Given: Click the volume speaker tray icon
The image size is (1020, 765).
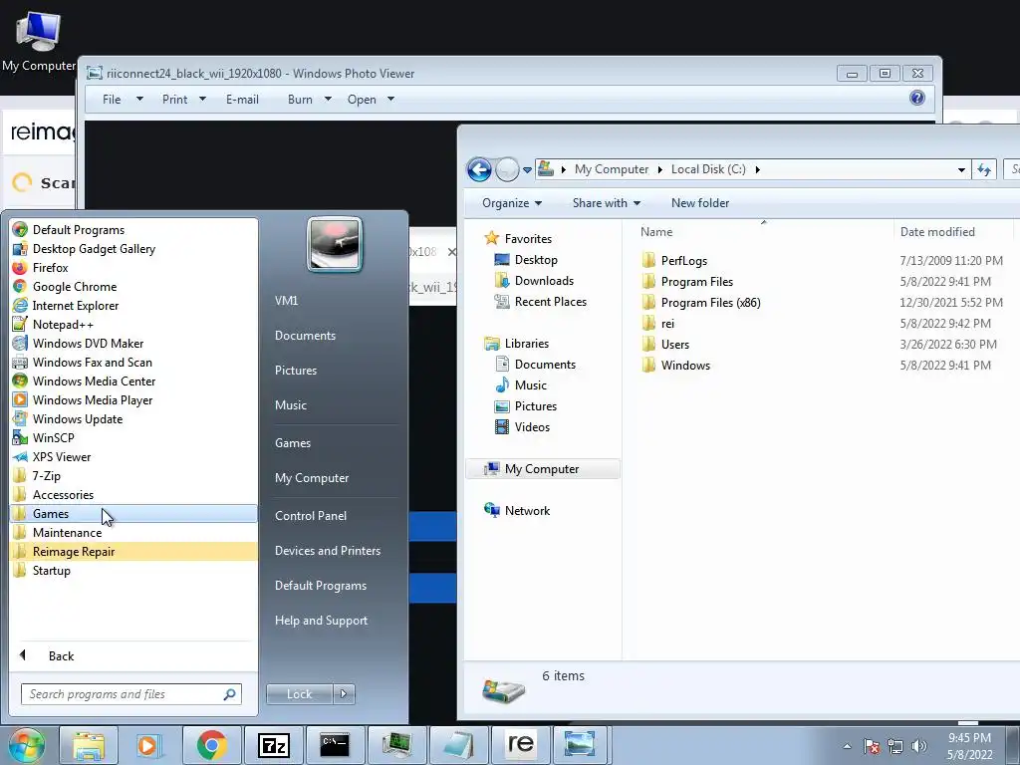Looking at the screenshot, I should (x=919, y=746).
